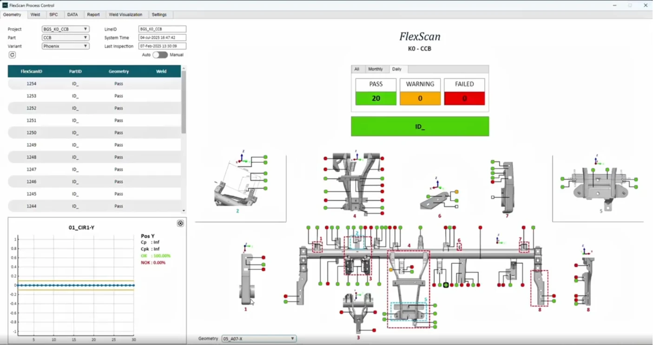Screen dimensions: 653x345
Task: Show All inspection results tab
Action: [357, 69]
